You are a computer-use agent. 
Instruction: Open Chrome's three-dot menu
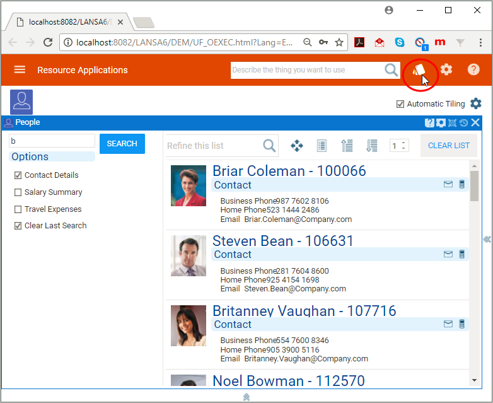click(480, 42)
